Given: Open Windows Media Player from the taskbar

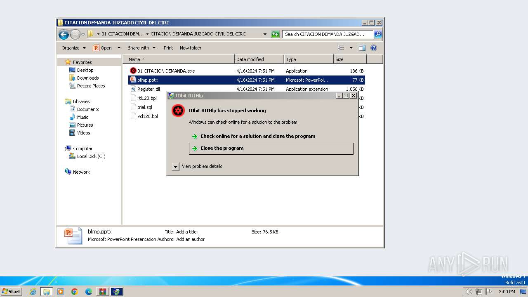Looking at the screenshot, I should click(61, 292).
